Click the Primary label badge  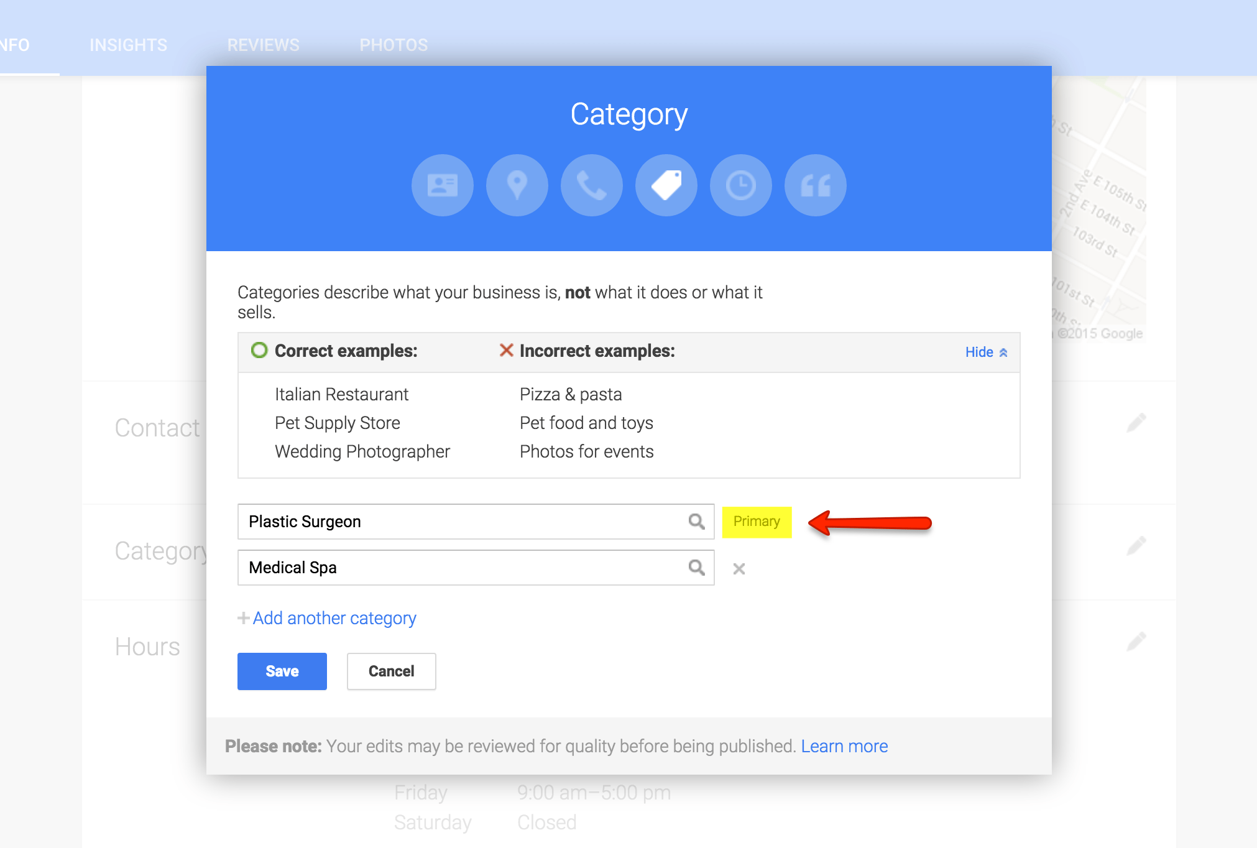(757, 522)
